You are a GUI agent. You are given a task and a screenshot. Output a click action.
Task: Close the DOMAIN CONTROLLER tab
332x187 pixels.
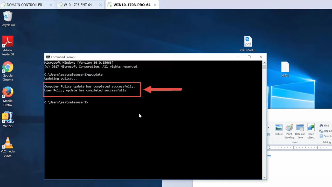(51, 5)
